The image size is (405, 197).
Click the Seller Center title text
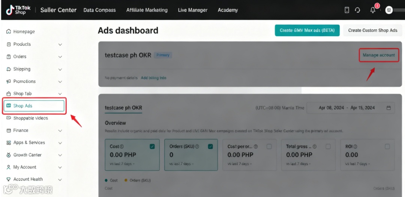point(58,10)
